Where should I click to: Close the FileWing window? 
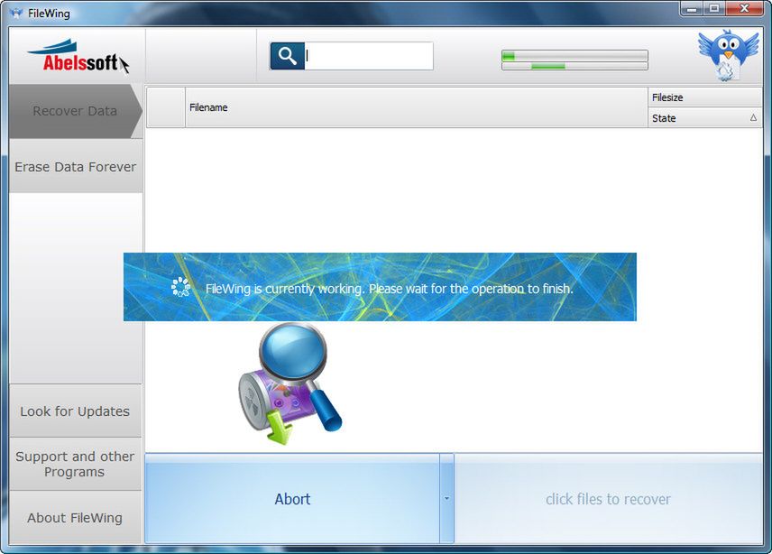[x=744, y=9]
